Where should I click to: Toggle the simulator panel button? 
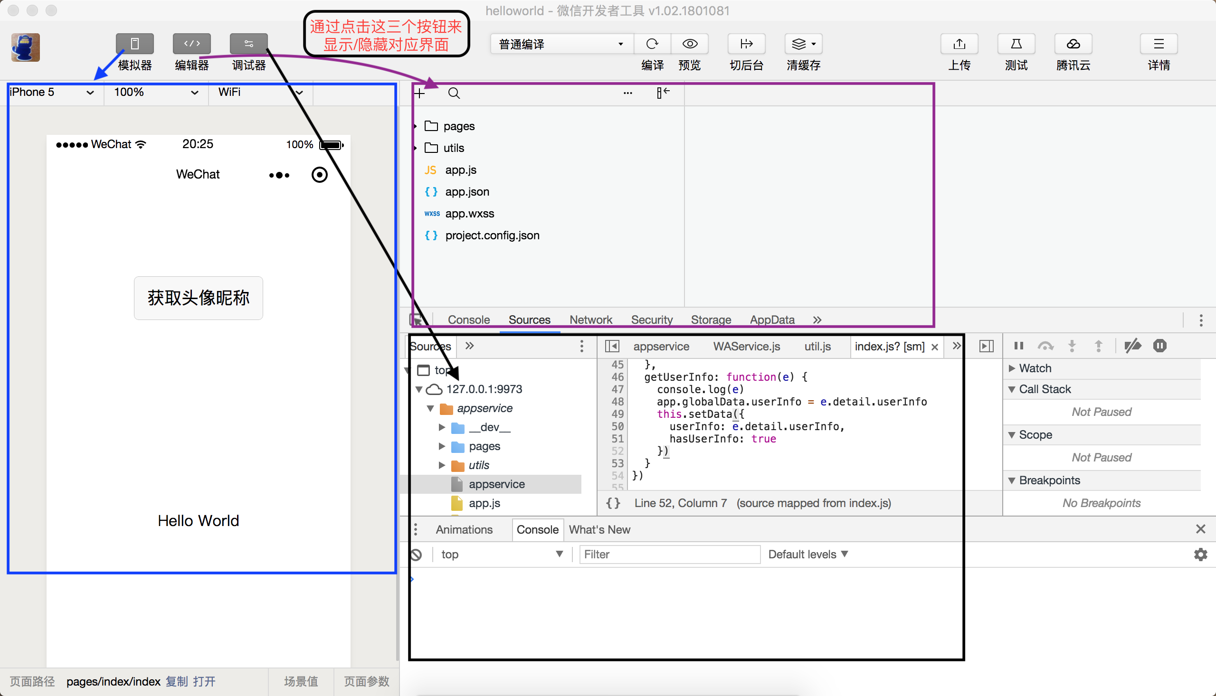coord(135,44)
